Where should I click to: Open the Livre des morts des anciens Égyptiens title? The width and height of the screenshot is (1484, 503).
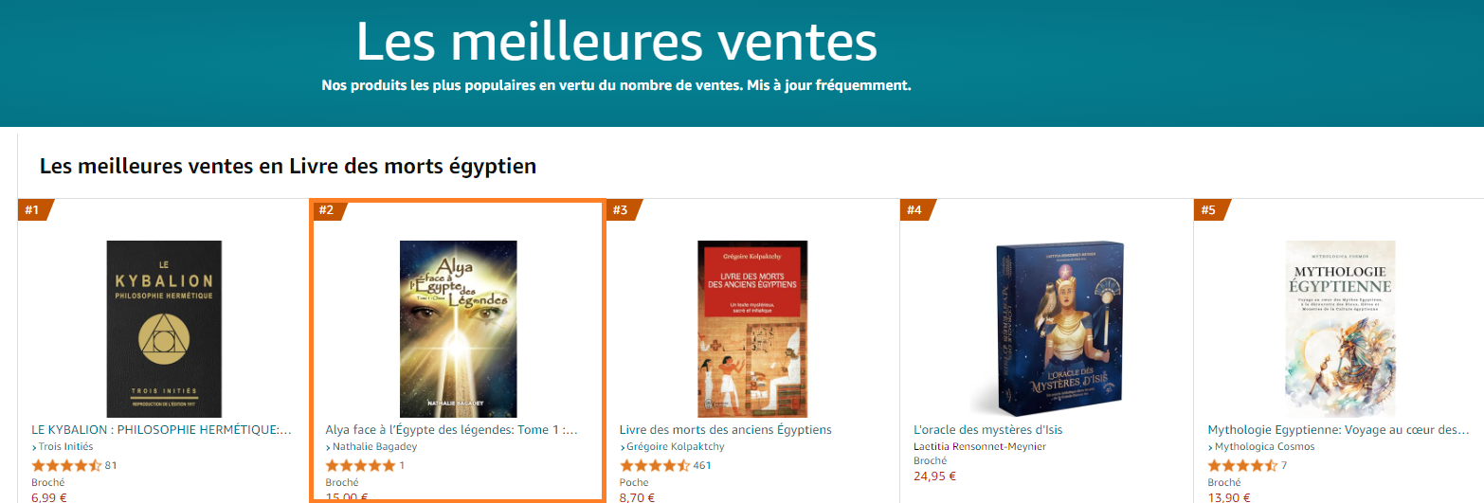pyautogui.click(x=726, y=429)
